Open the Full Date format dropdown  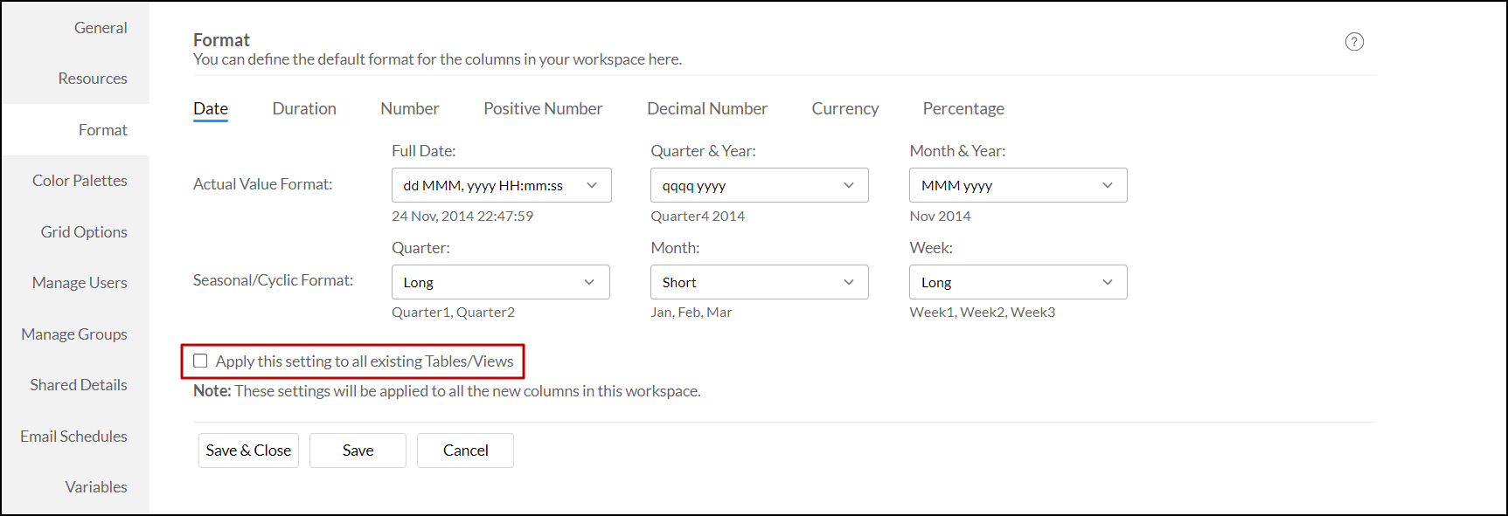[x=501, y=185]
